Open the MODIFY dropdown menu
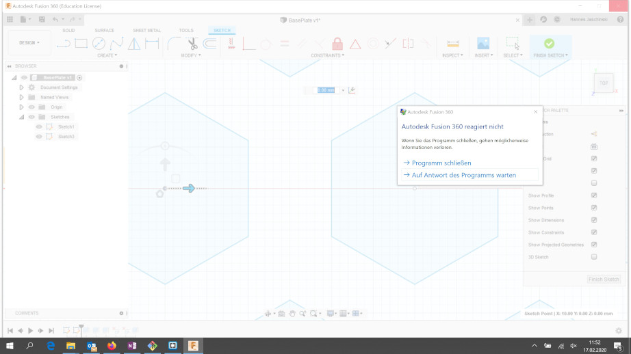The width and height of the screenshot is (631, 354). (191, 55)
